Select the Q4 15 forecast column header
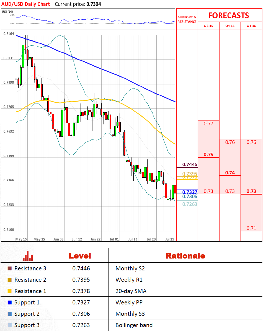The height and width of the screenshot is (331, 266). pos(230,26)
